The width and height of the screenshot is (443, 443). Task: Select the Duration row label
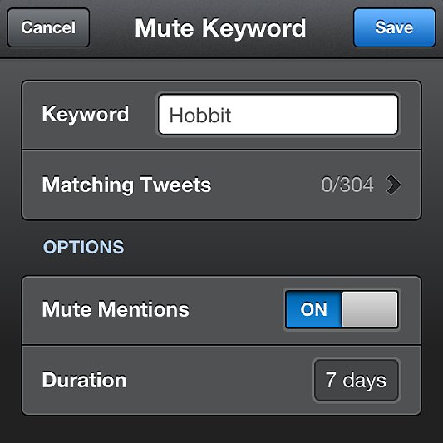click(84, 380)
